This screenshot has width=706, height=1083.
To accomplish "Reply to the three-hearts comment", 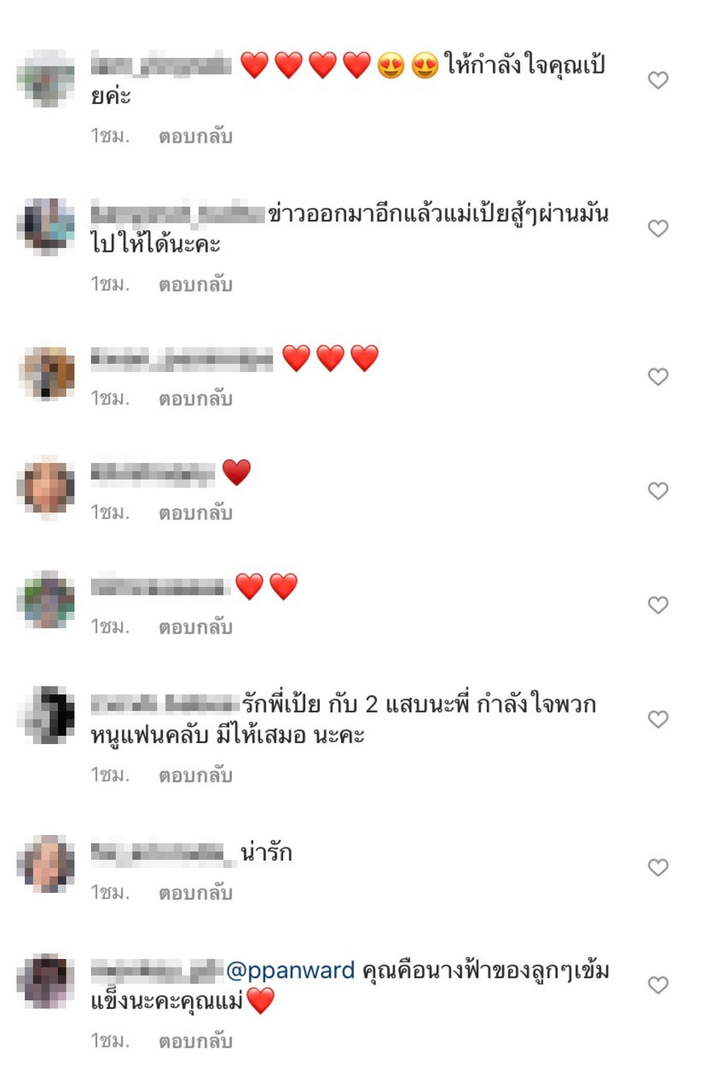I will (195, 398).
